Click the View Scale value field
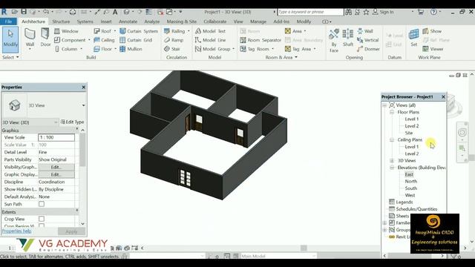Image resolution: width=475 pixels, height=267 pixels. point(56,137)
